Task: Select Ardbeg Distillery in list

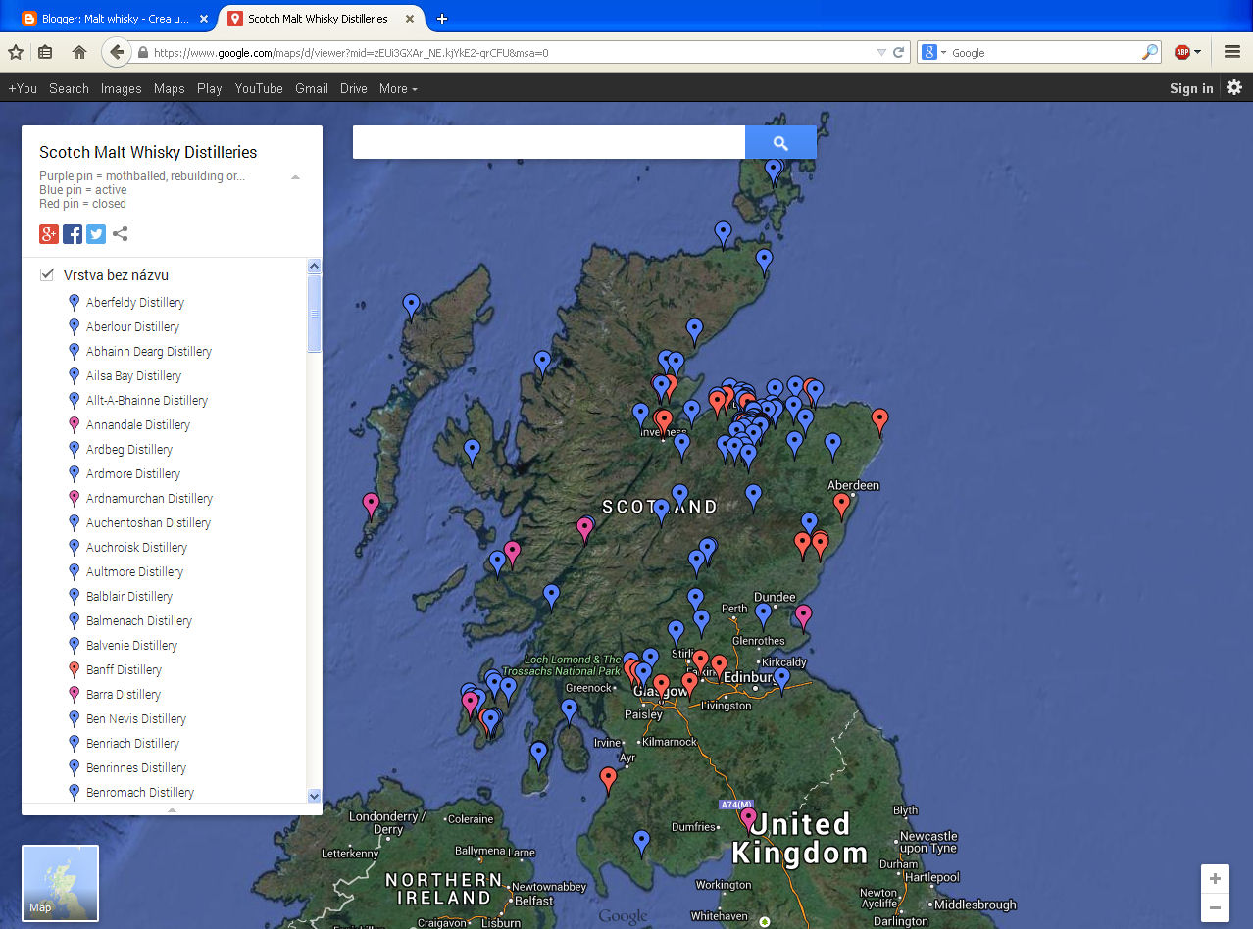Action: coord(129,450)
